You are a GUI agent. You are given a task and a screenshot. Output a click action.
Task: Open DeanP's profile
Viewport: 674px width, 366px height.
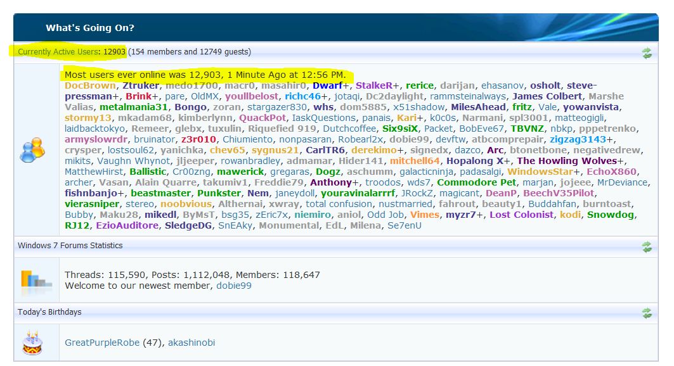(501, 193)
